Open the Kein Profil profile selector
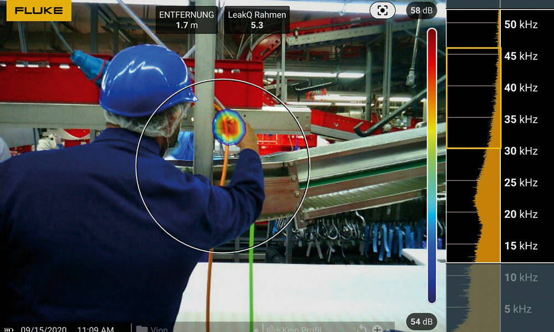Screen dimensions: 554x332 click(x=293, y=329)
